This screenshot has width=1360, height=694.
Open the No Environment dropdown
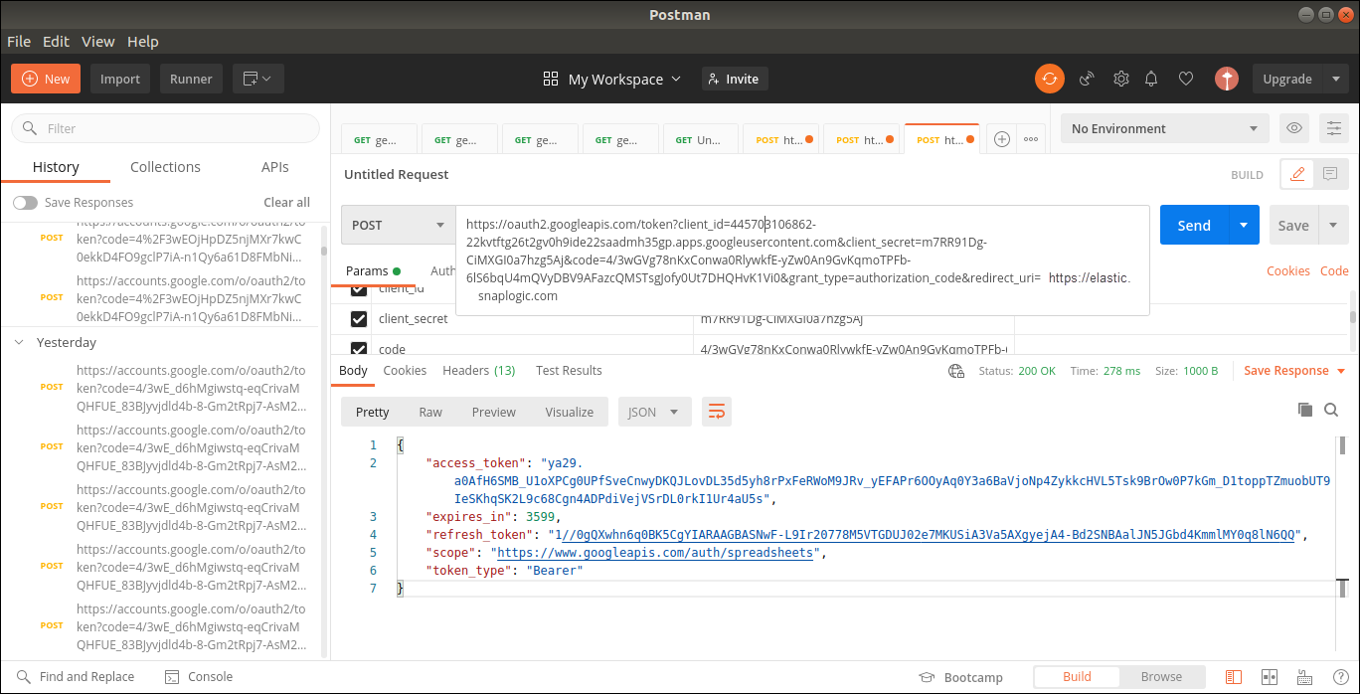click(1164, 128)
